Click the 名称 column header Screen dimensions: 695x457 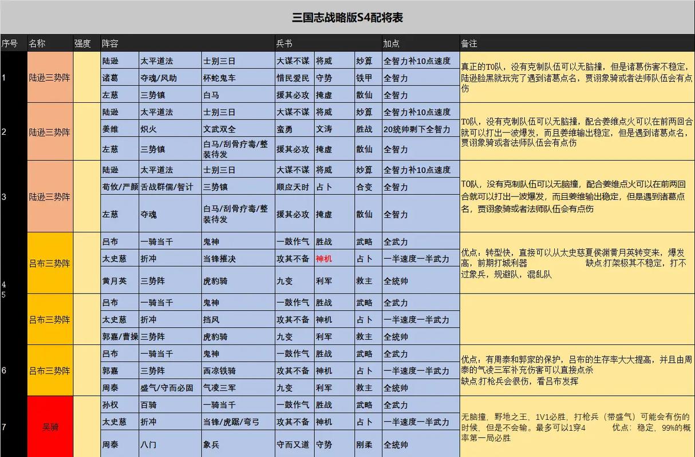tap(37, 43)
